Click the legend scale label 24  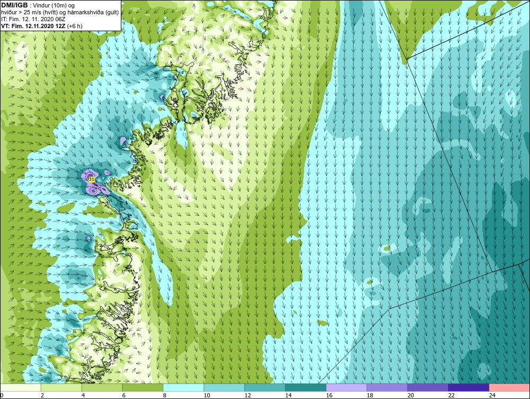(x=492, y=395)
